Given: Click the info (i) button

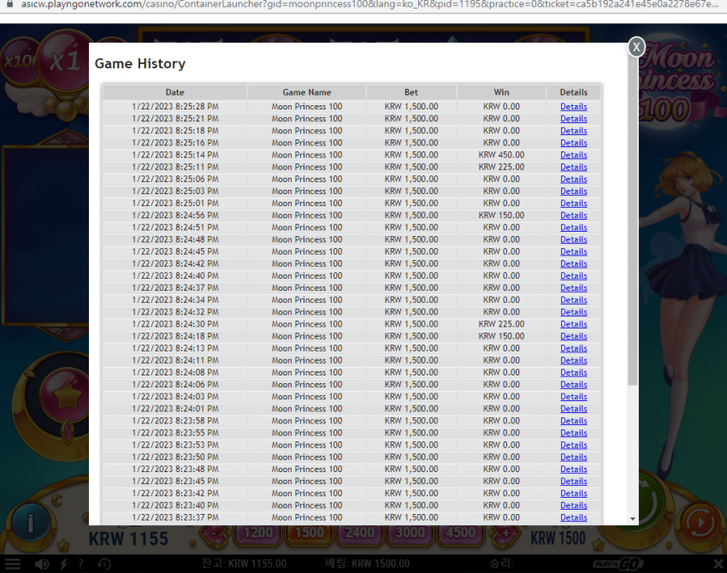Looking at the screenshot, I should coord(31,523).
